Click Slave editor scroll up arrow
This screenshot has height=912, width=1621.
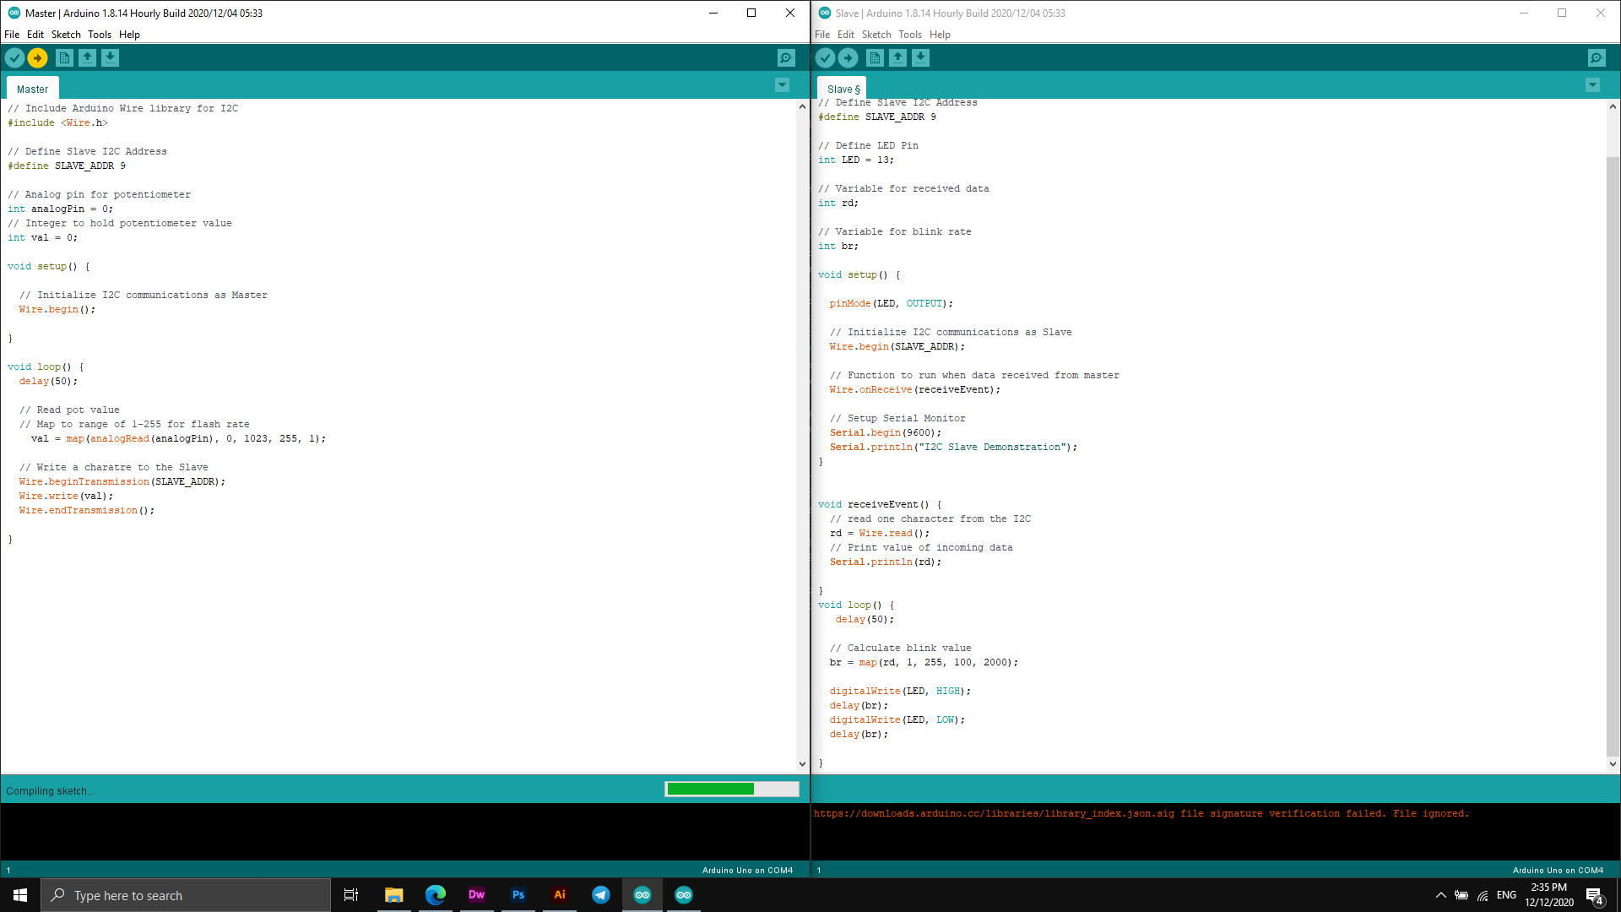click(x=1613, y=106)
